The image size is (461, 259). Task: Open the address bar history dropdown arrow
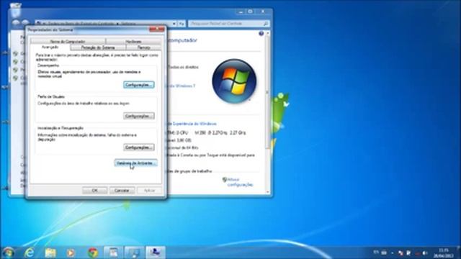pyautogui.click(x=174, y=24)
